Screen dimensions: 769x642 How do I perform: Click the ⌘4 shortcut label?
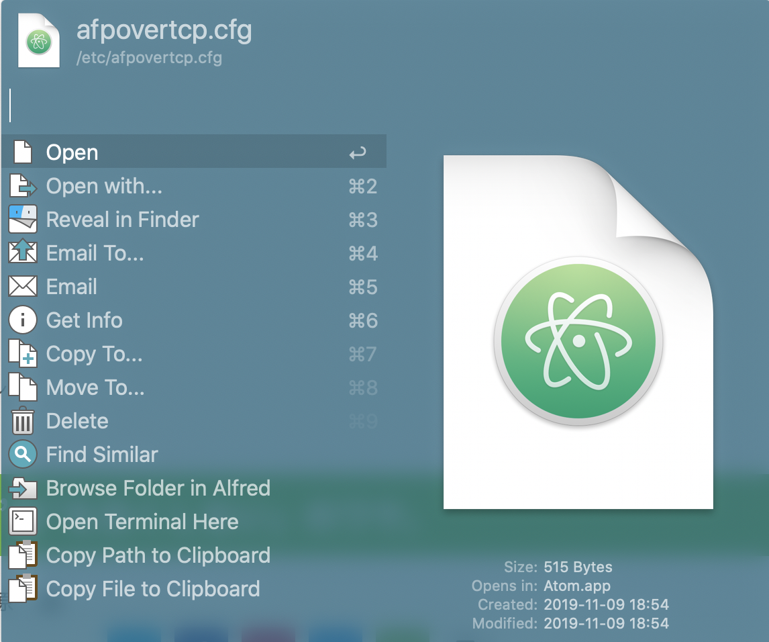click(x=363, y=254)
